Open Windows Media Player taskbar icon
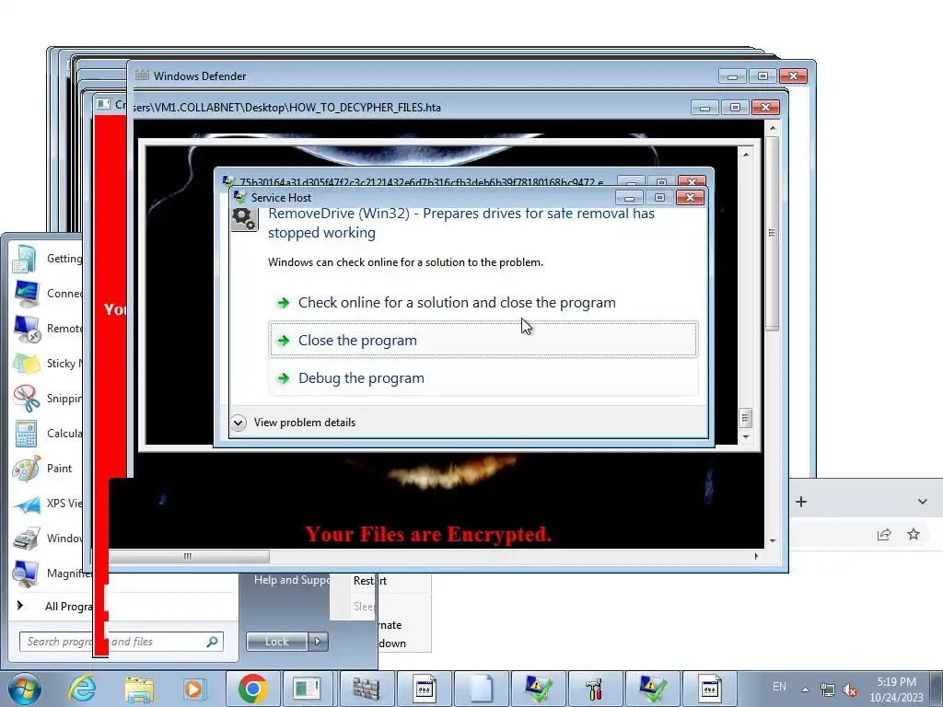Image resolution: width=943 pixels, height=707 pixels. (194, 689)
